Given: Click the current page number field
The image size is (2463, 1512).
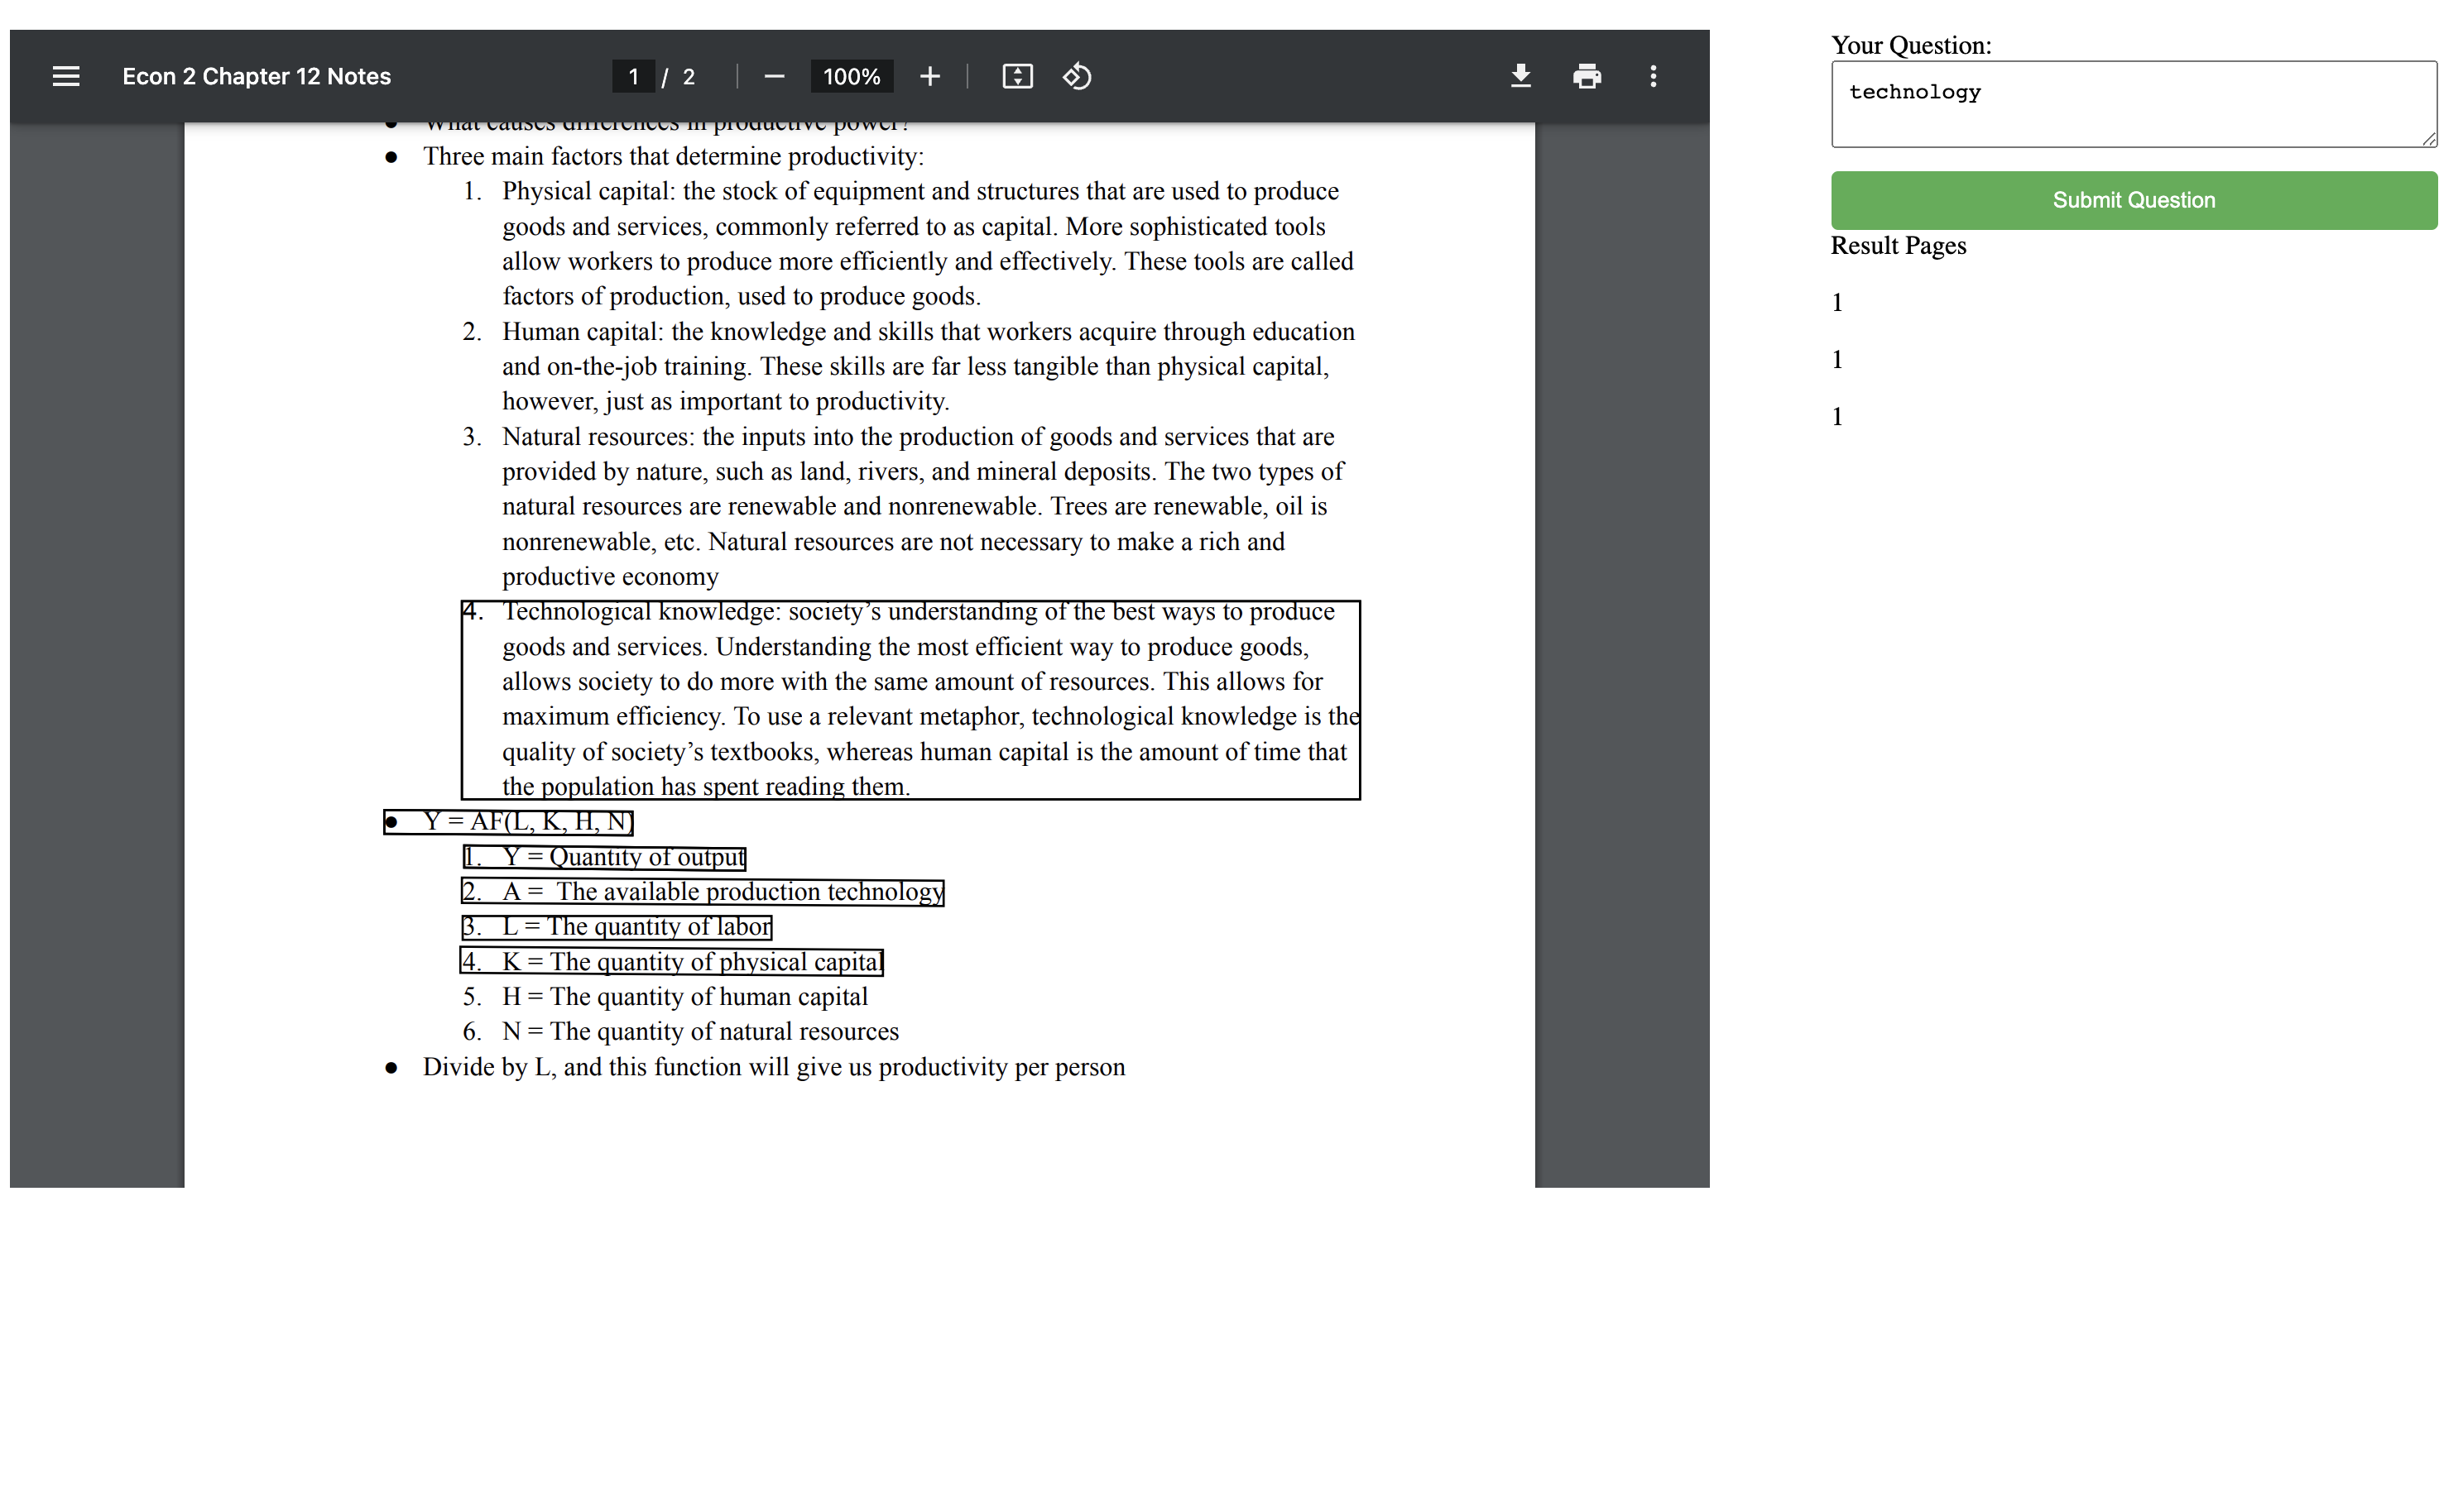Looking at the screenshot, I should (x=632, y=77).
